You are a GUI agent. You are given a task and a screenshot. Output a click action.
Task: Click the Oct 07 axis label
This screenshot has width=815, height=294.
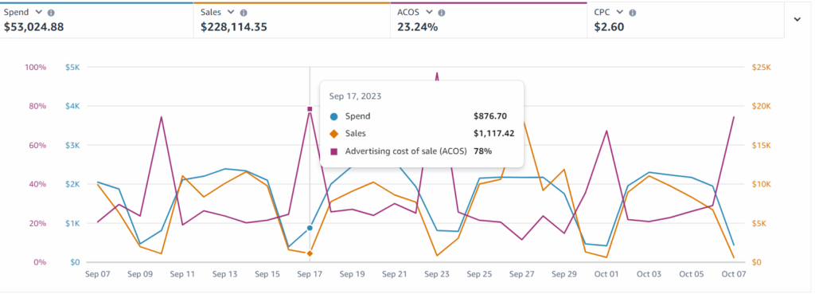[733, 274]
